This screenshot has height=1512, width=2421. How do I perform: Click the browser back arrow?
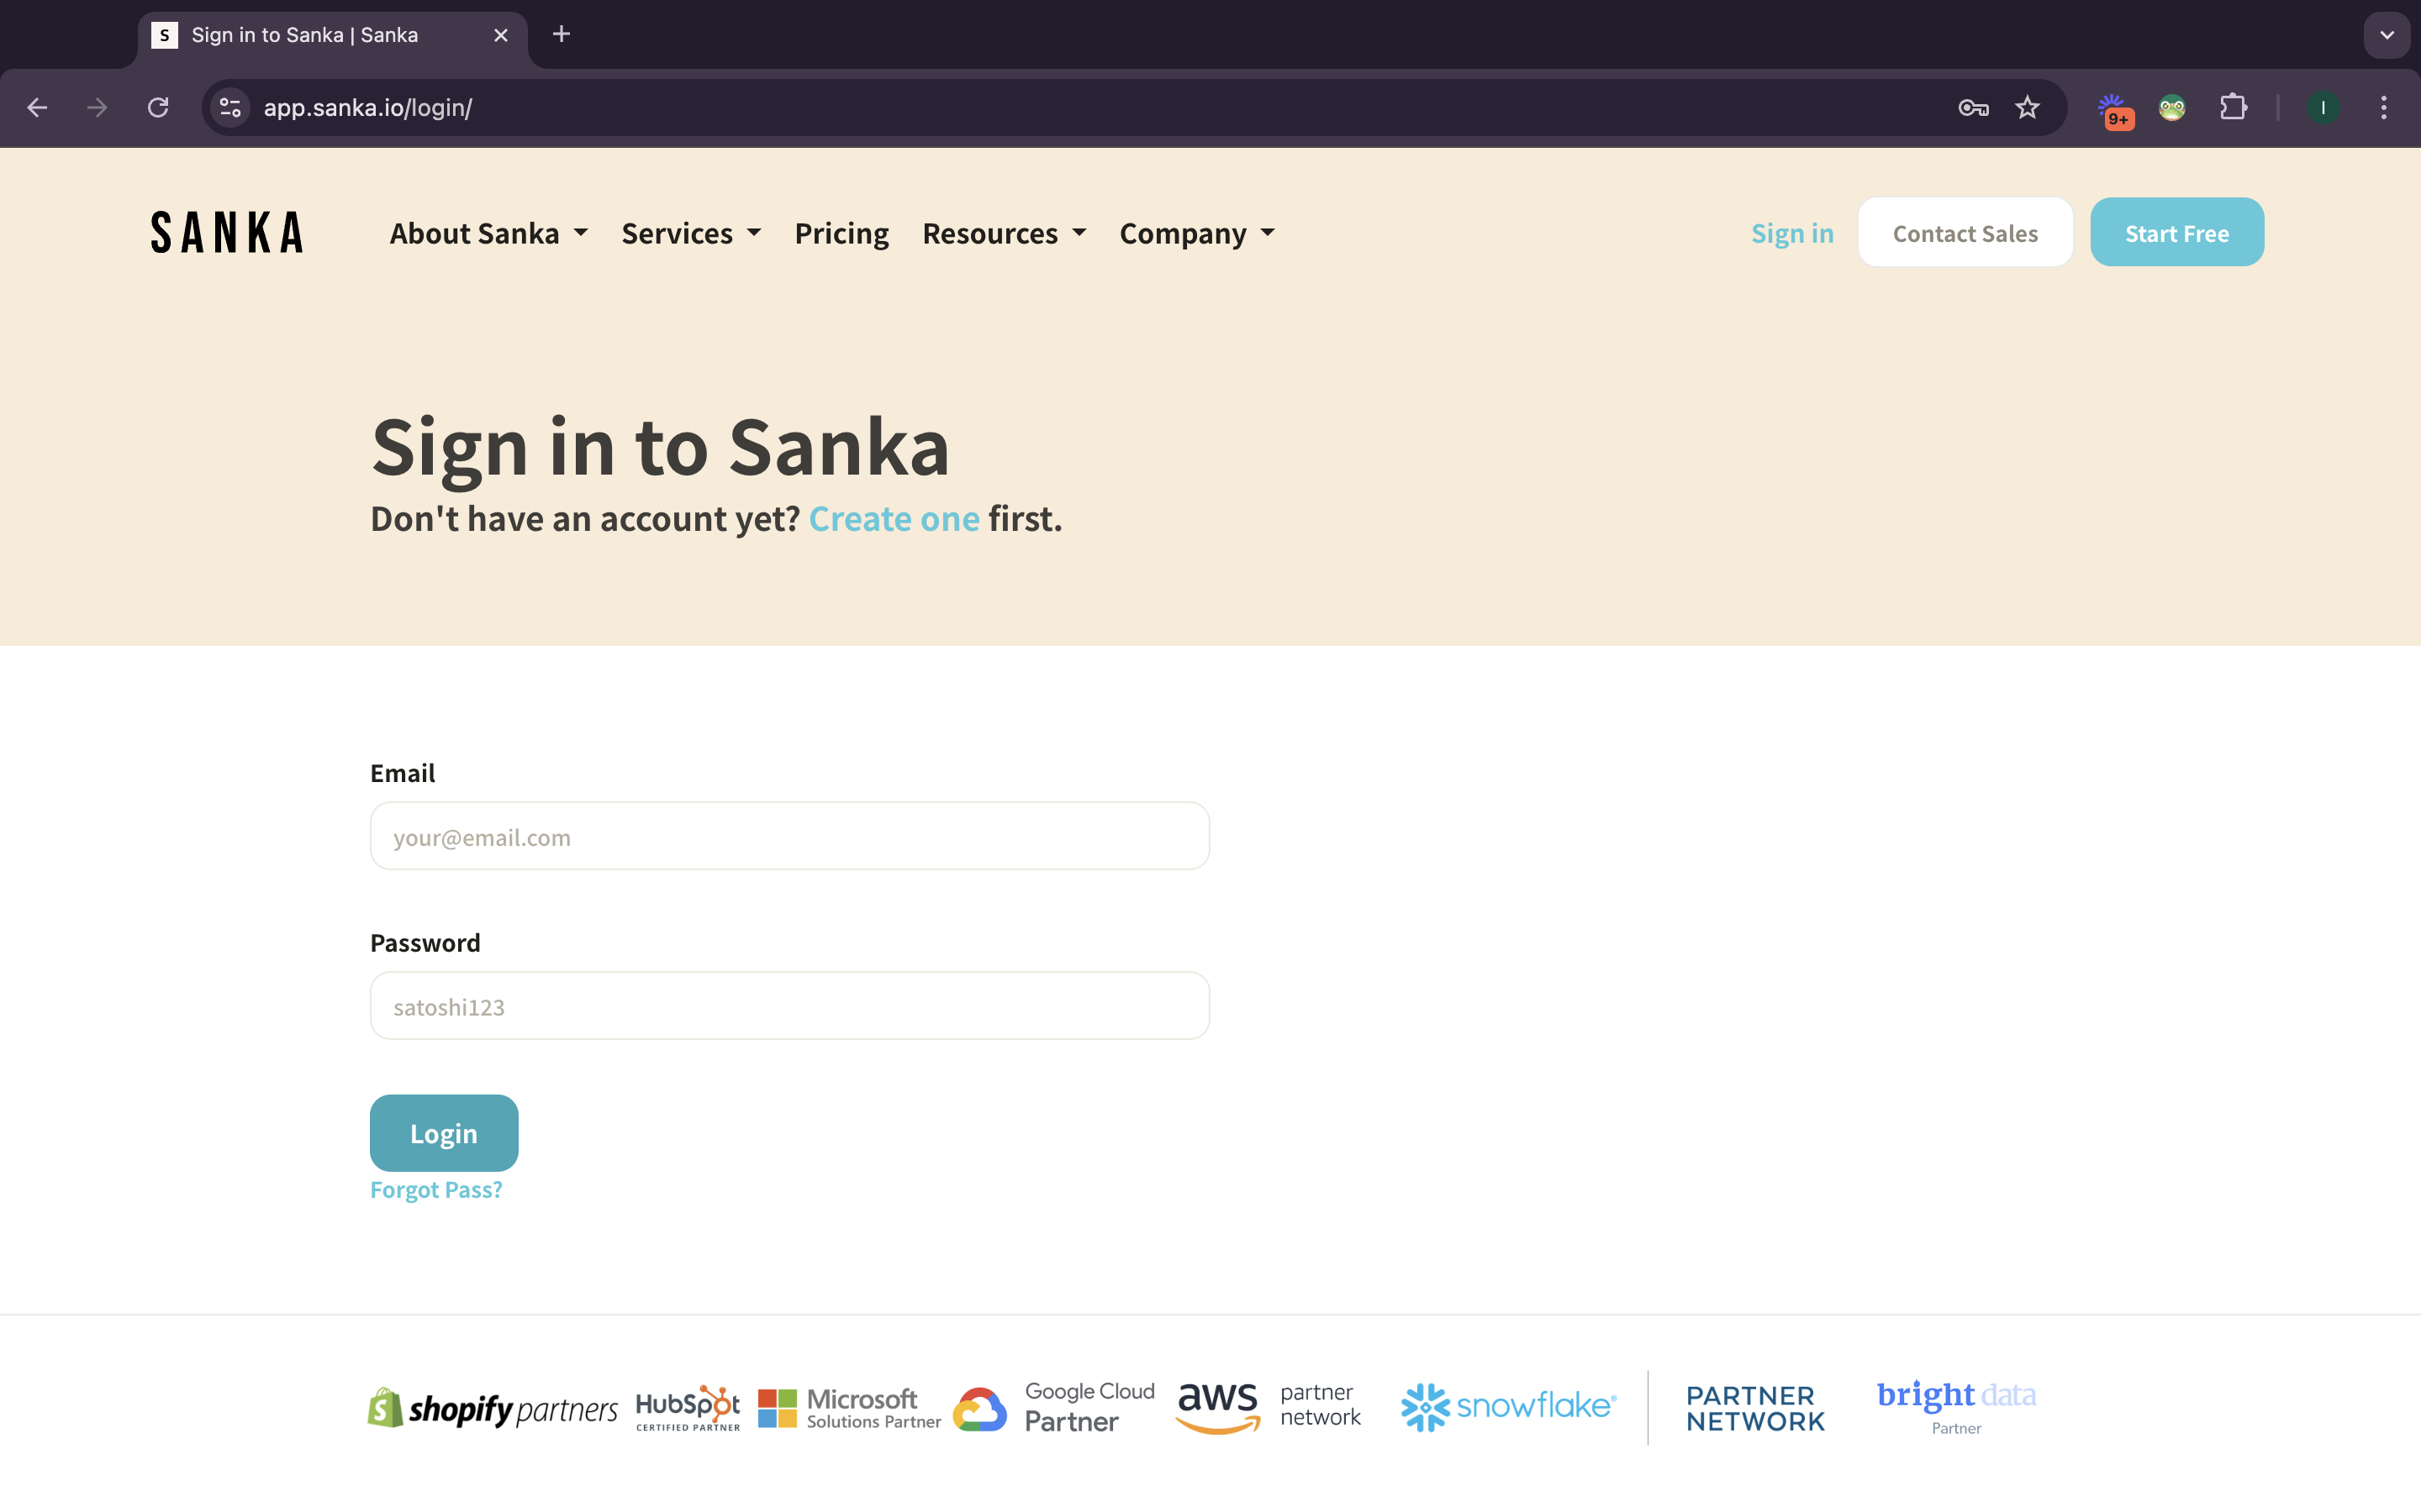pyautogui.click(x=37, y=107)
